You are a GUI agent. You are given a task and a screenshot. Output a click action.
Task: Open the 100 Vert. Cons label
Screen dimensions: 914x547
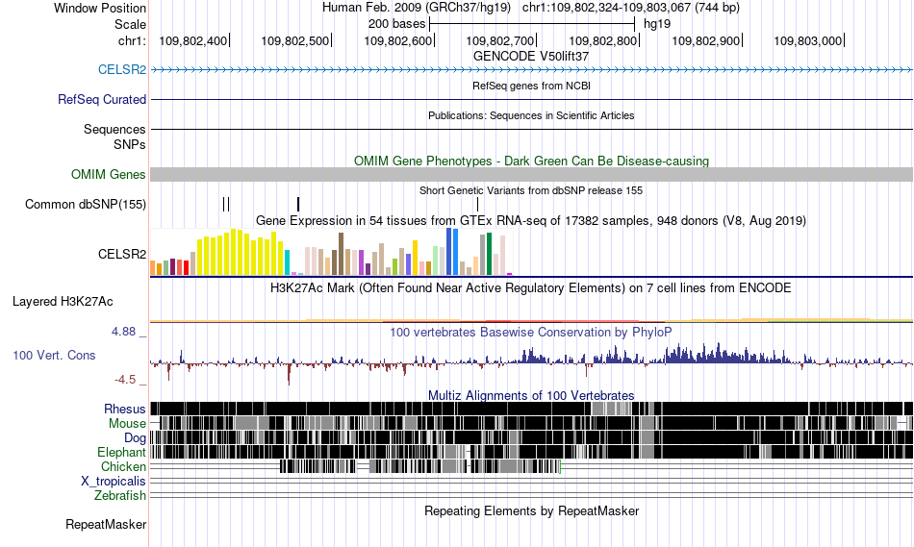click(54, 356)
